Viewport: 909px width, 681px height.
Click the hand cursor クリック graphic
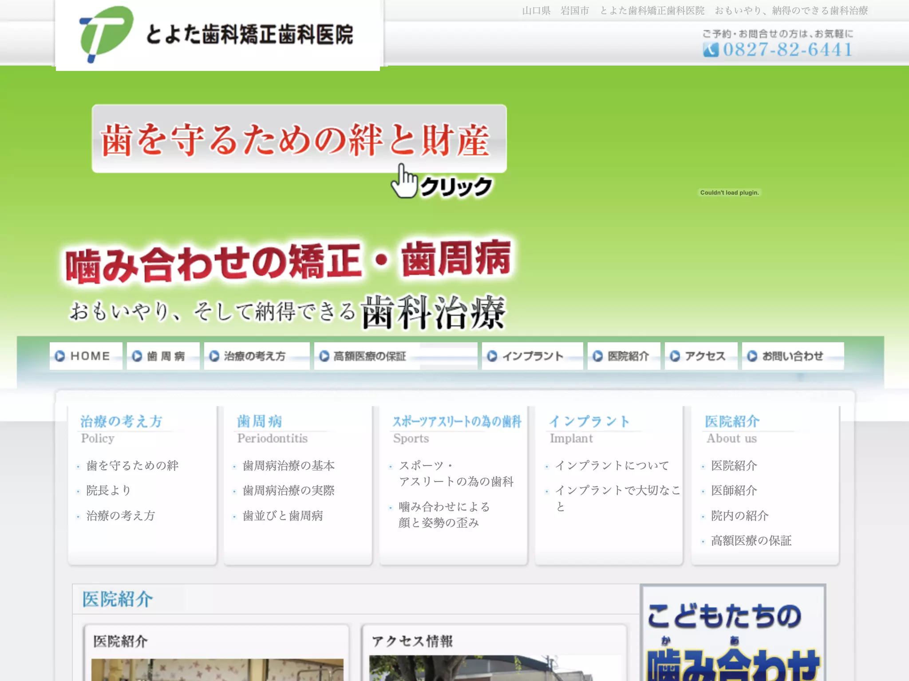click(x=441, y=182)
